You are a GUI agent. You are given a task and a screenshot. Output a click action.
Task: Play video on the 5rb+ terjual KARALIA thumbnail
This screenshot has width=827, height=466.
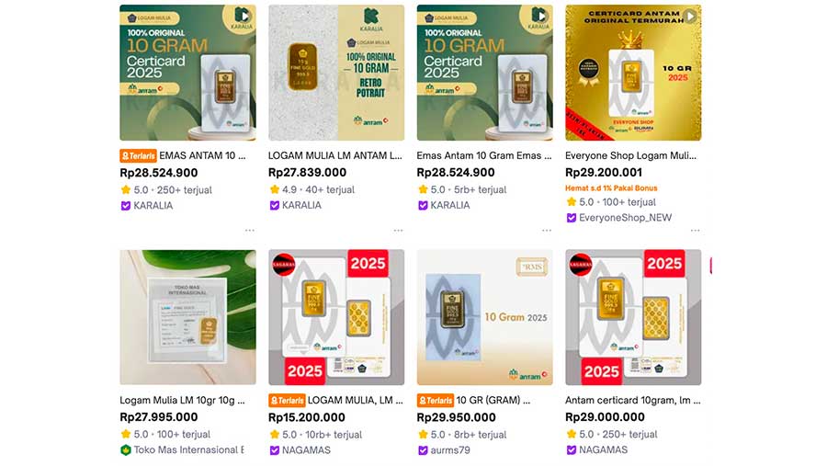click(x=539, y=16)
